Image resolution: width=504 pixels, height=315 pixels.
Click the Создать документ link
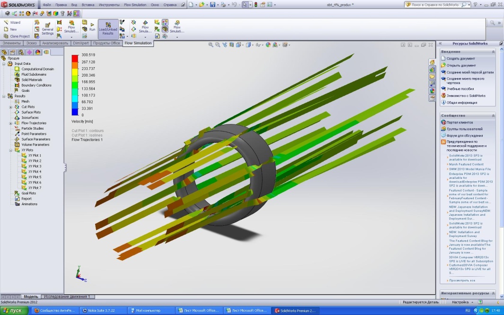click(460, 59)
